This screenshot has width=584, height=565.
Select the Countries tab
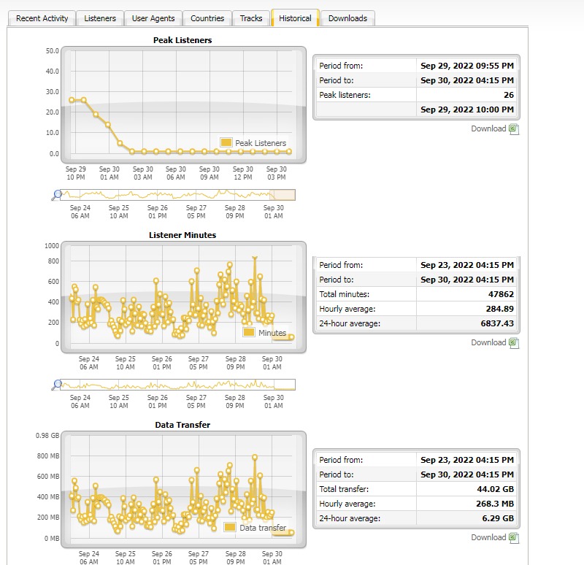click(x=207, y=18)
